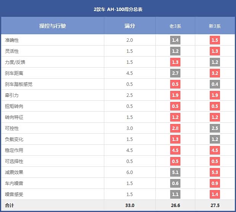Select the 车内噪音 row label
This screenshot has height=212, width=236.
14,184
